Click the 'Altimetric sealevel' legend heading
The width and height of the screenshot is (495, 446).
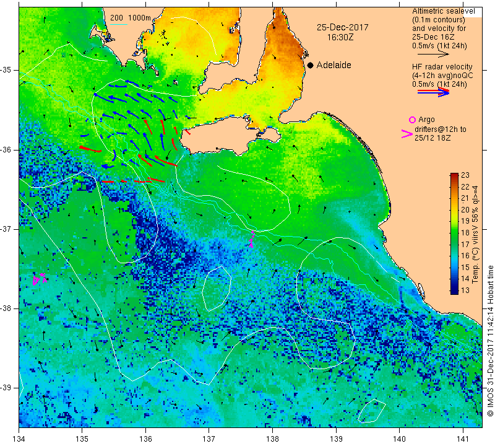tap(443, 11)
